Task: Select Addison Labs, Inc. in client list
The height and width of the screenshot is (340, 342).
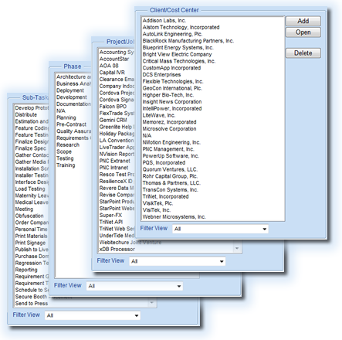Action: (x=164, y=21)
